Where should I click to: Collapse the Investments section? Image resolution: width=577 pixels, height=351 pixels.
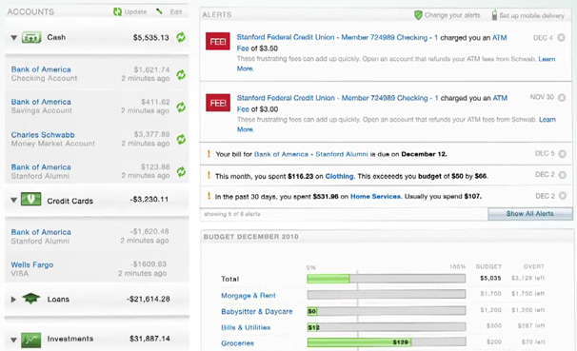[x=14, y=340]
